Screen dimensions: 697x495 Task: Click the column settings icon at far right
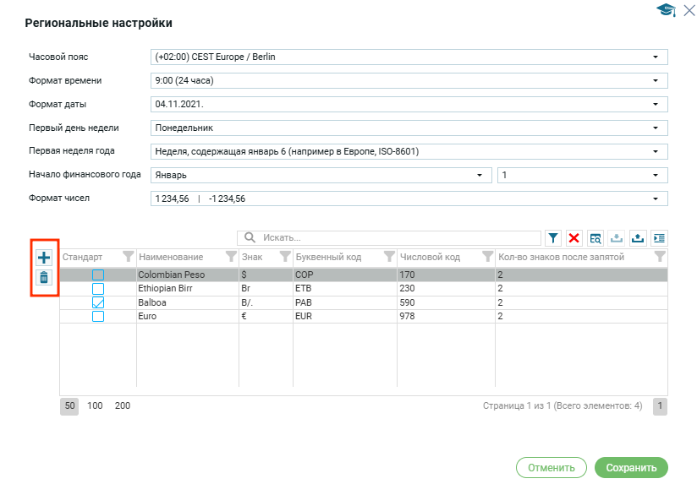[659, 238]
